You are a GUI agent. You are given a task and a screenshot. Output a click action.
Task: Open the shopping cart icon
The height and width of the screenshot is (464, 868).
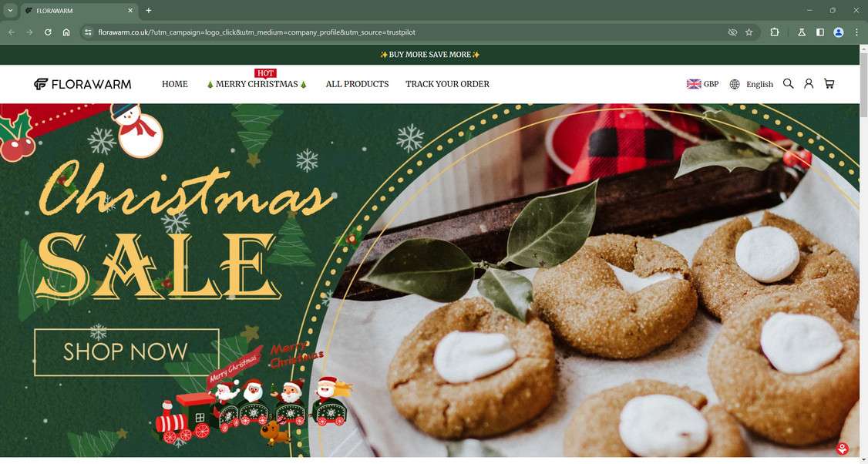(829, 83)
